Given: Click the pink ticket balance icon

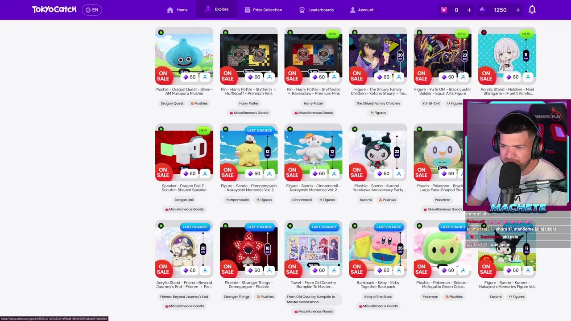Looking at the screenshot, I should click(443, 10).
